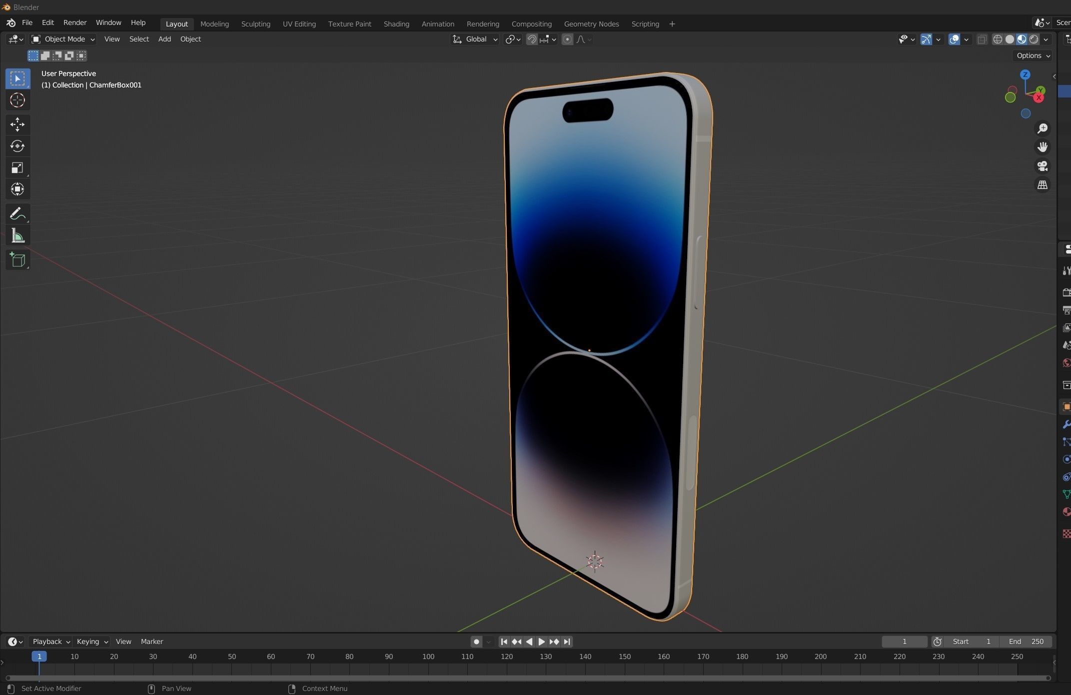Open the Marker menu in timeline
This screenshot has height=695, width=1071.
coord(152,641)
